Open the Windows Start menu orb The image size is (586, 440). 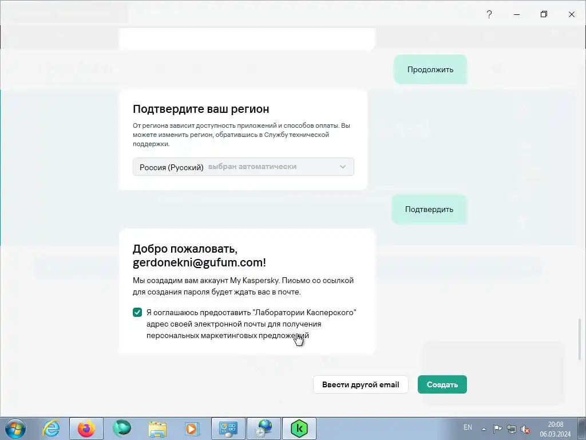pyautogui.click(x=15, y=429)
